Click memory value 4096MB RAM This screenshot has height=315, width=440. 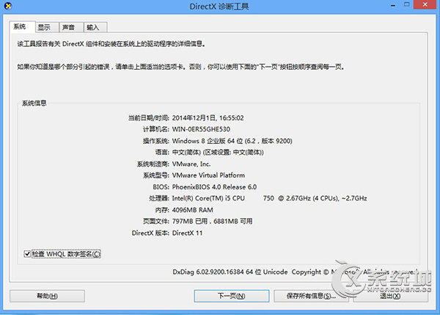pos(192,210)
